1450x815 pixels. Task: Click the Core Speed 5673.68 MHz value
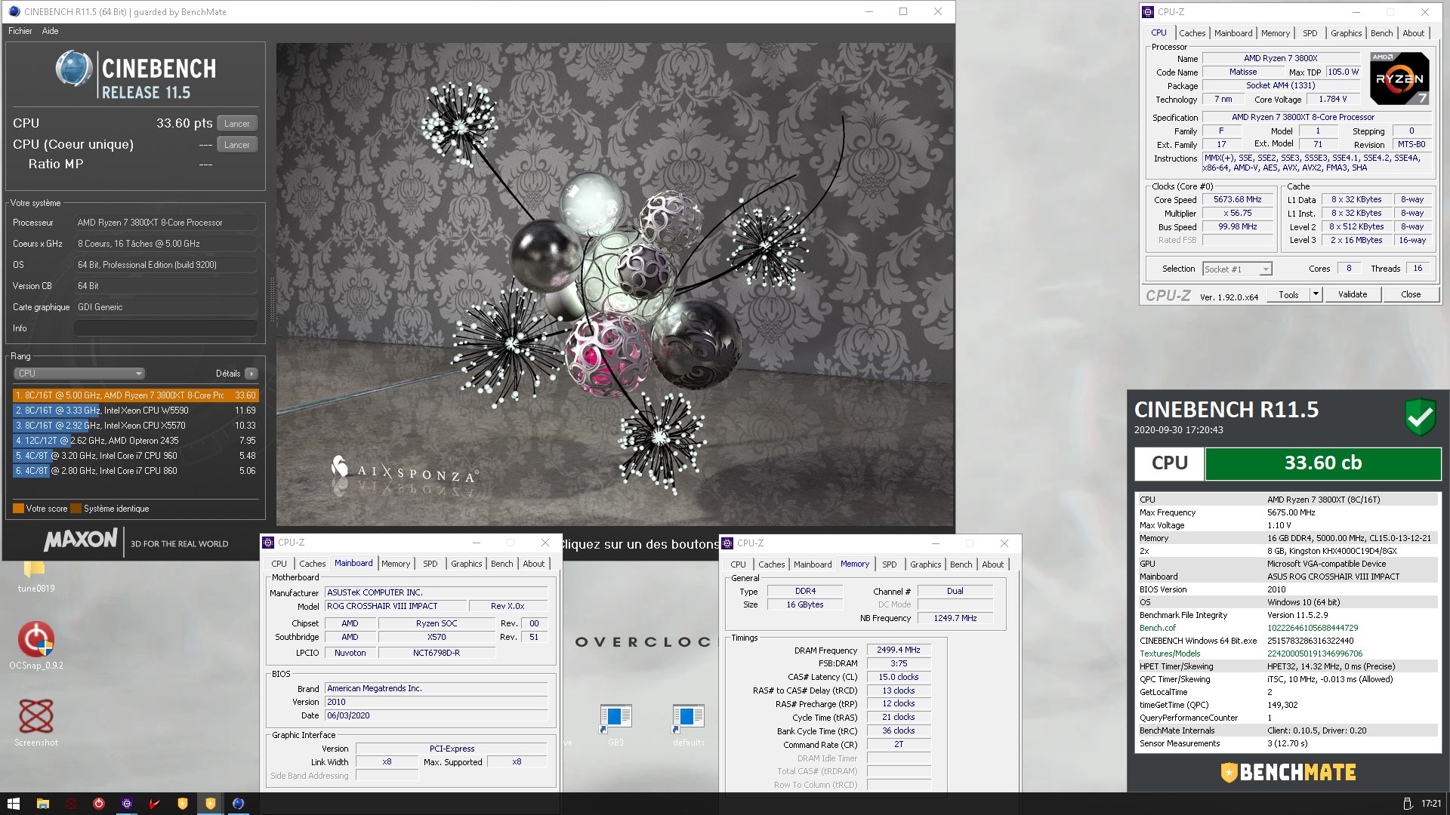coord(1237,200)
